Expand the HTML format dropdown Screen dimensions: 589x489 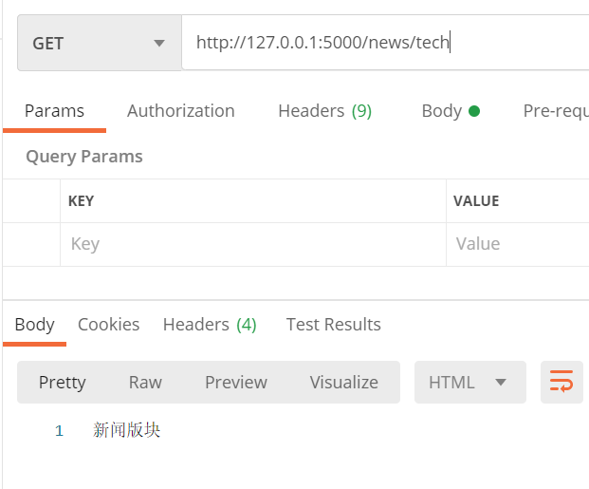click(469, 382)
